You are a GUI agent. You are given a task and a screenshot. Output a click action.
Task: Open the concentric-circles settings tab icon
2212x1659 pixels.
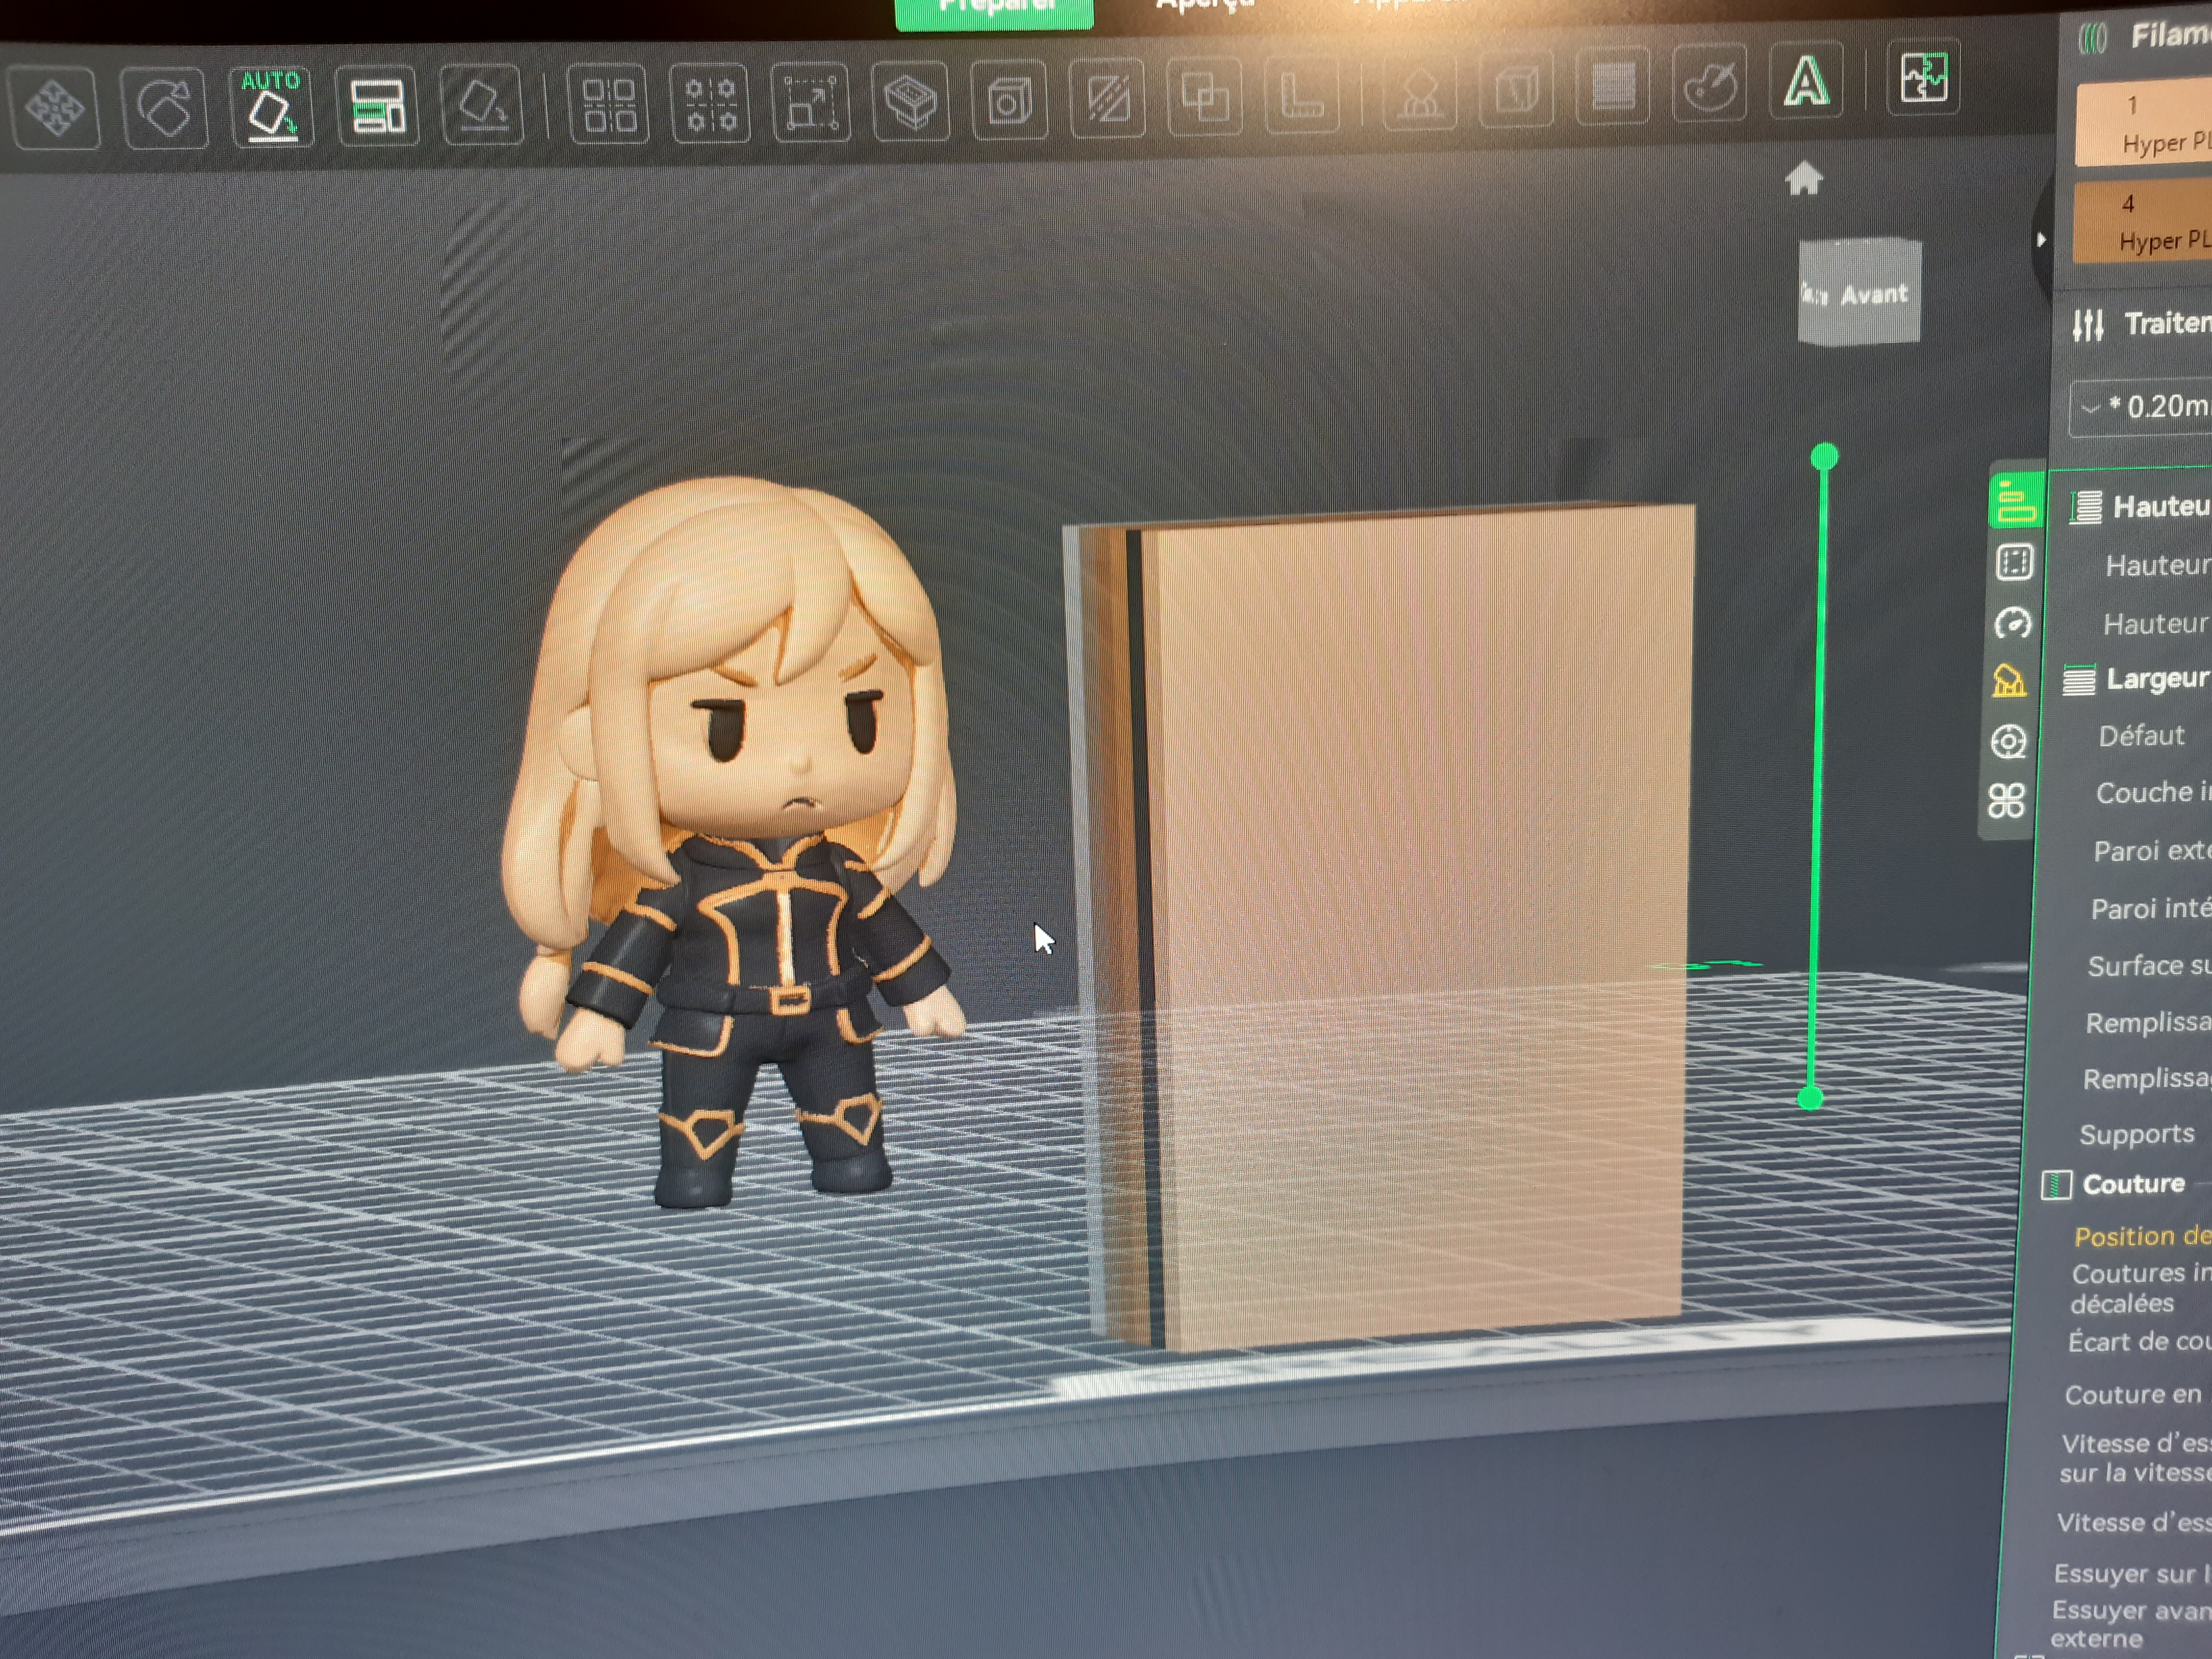2008,741
